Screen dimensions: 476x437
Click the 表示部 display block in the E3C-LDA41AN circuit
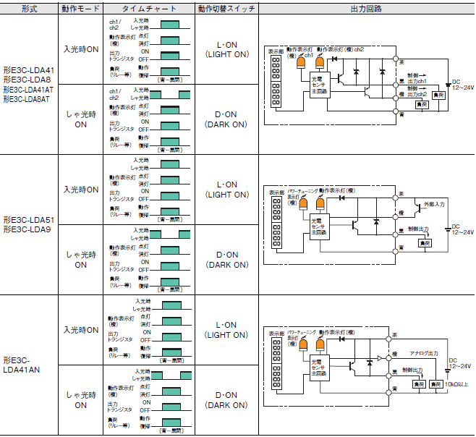coord(276,363)
